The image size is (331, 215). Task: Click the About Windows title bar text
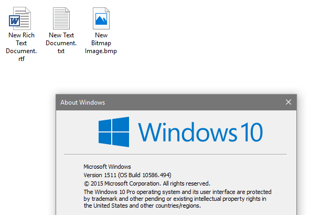tap(82, 103)
